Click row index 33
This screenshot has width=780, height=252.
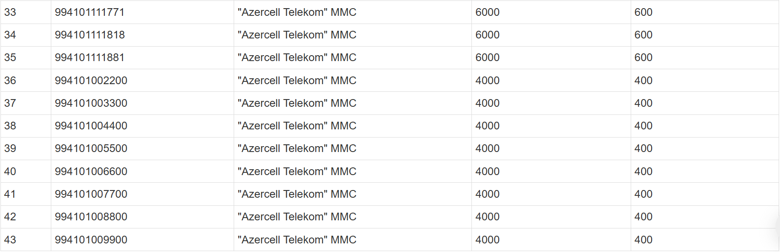coord(10,12)
